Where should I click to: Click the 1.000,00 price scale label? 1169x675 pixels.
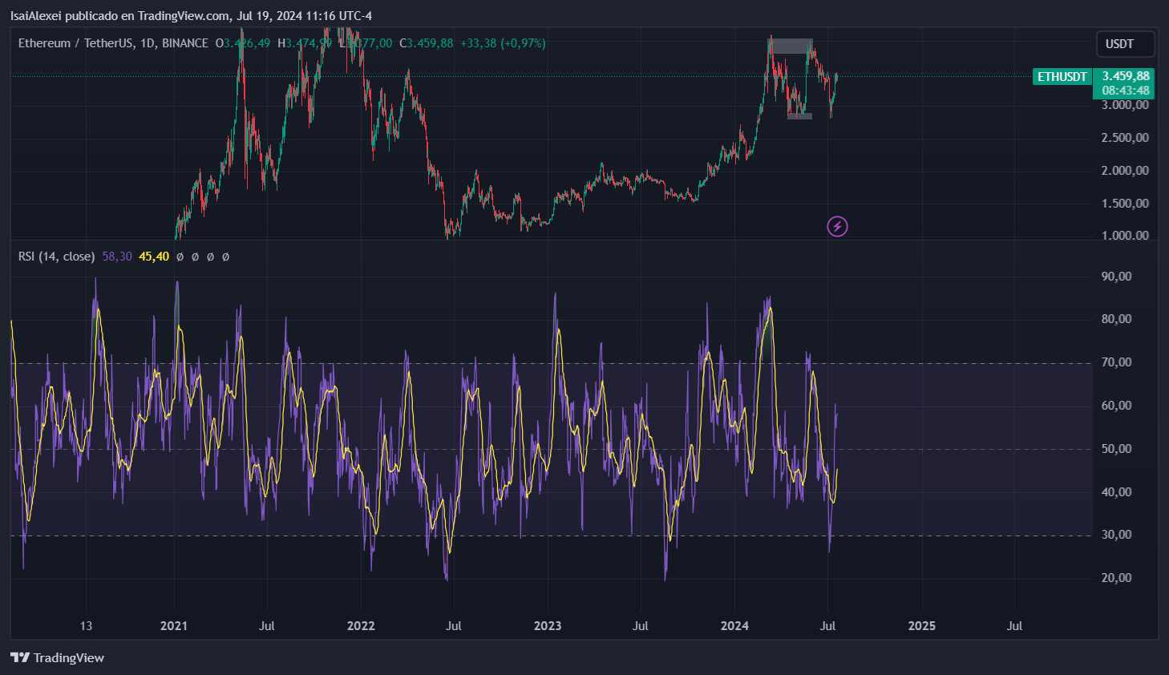pyautogui.click(x=1125, y=236)
